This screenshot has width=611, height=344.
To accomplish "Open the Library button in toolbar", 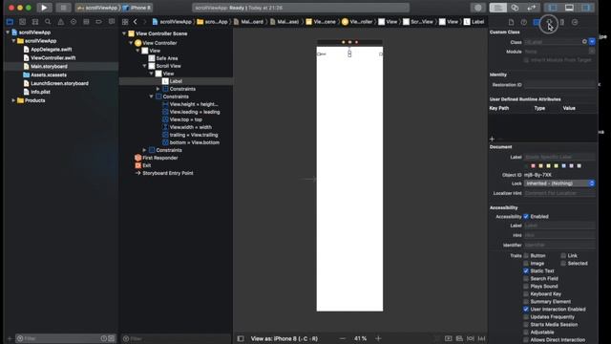I will [477, 8].
